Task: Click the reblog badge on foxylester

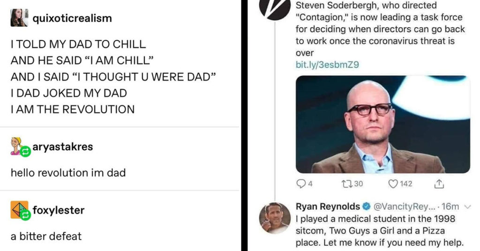Action: pyautogui.click(x=26, y=214)
